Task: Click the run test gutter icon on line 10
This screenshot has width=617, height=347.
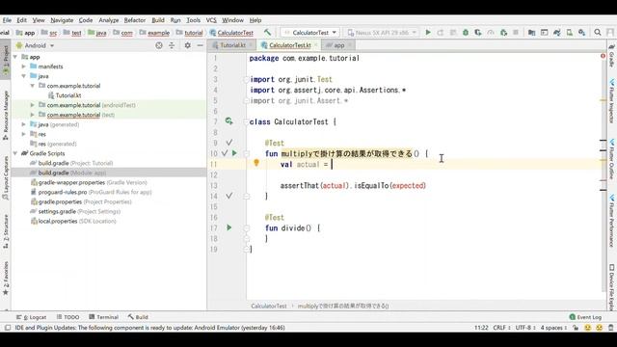Action: click(234, 153)
